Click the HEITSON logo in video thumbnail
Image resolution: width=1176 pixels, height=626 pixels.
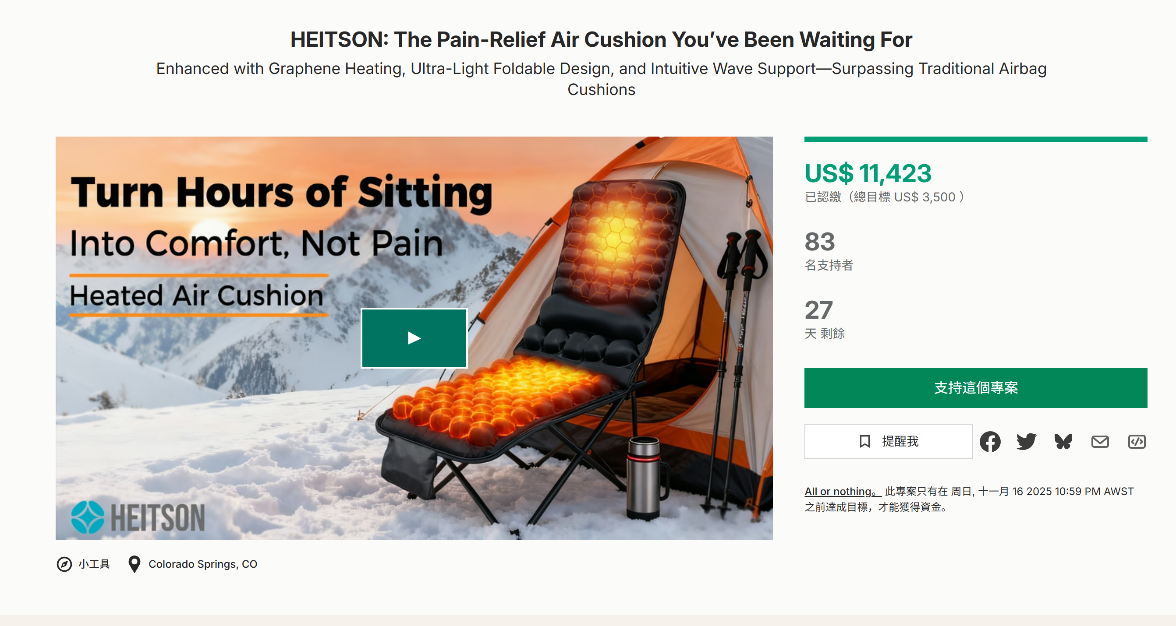[x=138, y=517]
